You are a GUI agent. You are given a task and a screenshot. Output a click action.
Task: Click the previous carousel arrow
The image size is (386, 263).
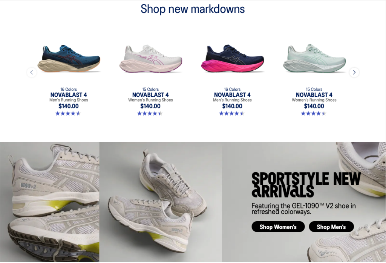32,72
